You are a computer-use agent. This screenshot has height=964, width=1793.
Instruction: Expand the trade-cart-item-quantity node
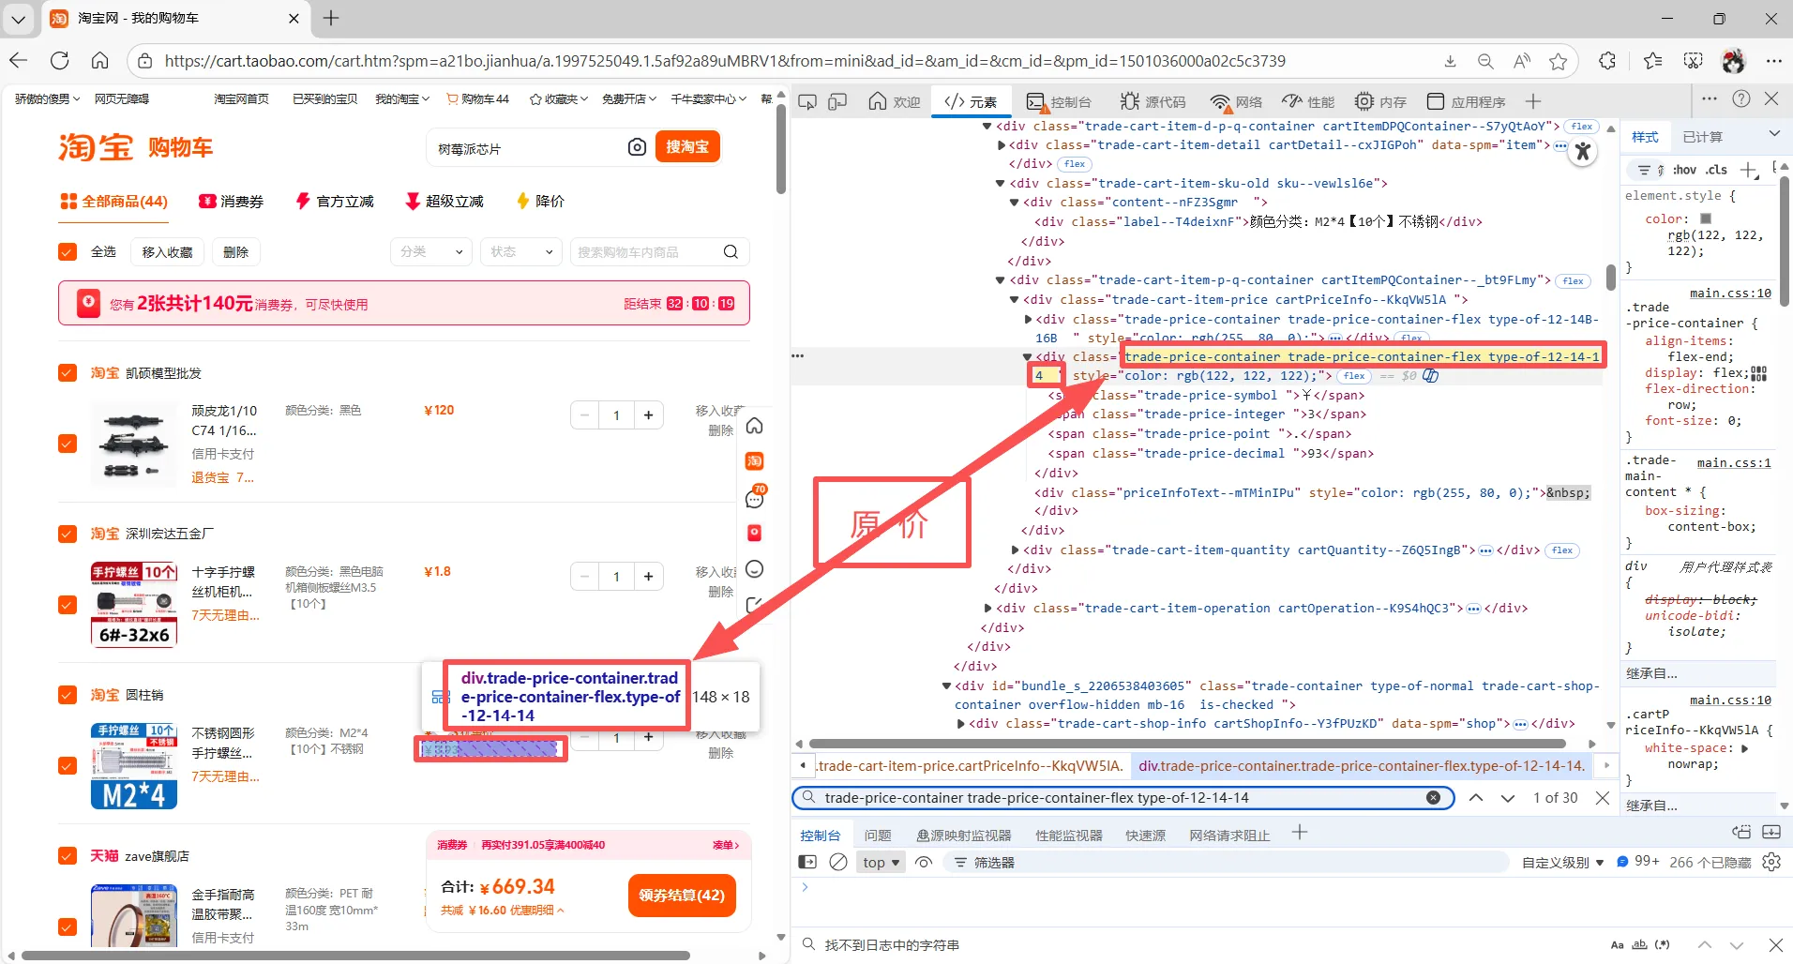coord(1014,550)
